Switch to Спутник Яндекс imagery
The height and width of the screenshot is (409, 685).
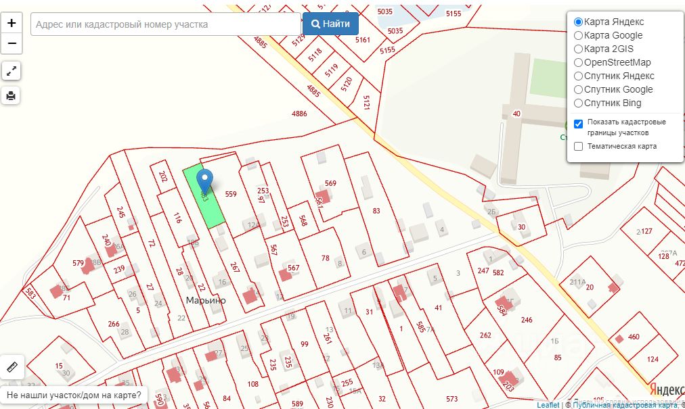(578, 76)
